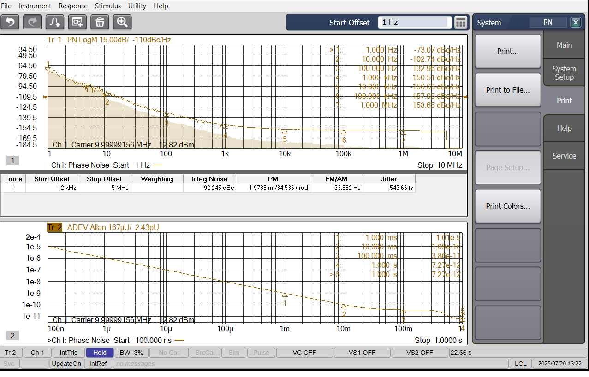Screen dimensions: 589x377
Task: Click the Undo arrow icon
Action: (10, 22)
